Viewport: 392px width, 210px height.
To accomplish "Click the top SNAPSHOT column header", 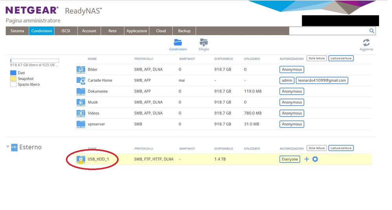I will coord(187,59).
